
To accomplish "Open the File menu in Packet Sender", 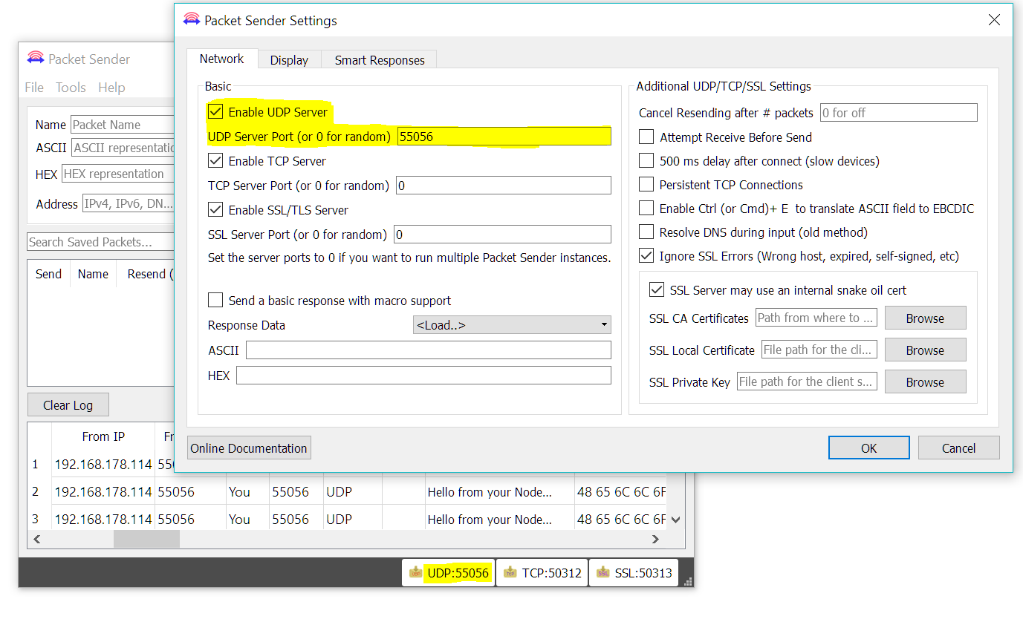I will [34, 88].
